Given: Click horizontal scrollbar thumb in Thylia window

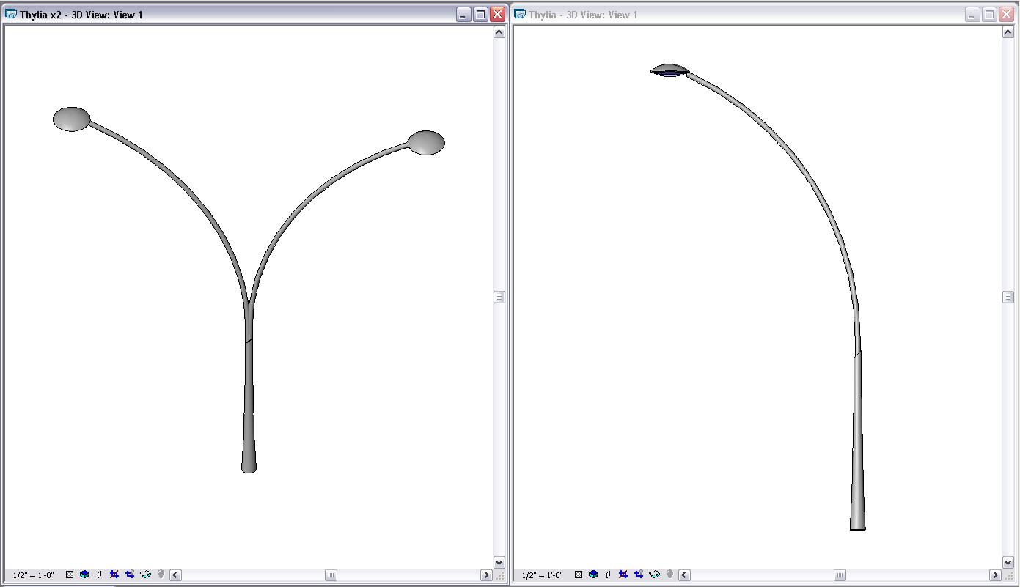Looking at the screenshot, I should click(840, 575).
